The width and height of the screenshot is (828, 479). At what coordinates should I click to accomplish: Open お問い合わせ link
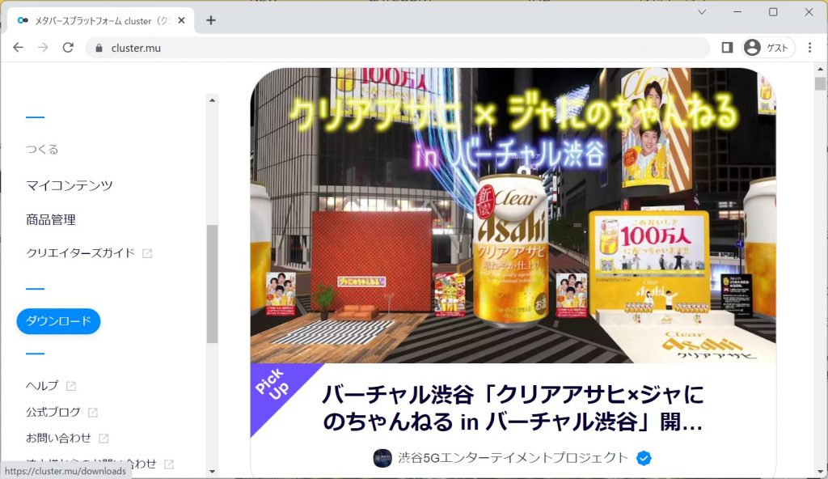point(58,438)
